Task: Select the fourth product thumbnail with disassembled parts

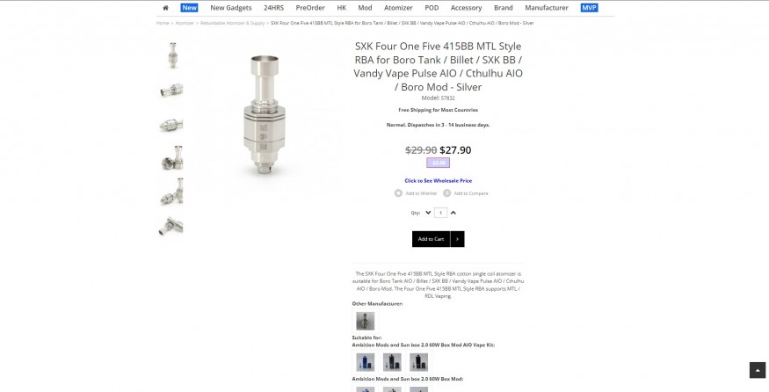Action: [172, 158]
